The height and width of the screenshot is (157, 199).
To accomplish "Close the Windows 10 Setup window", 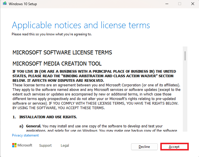I will pyautogui.click(x=193, y=4).
